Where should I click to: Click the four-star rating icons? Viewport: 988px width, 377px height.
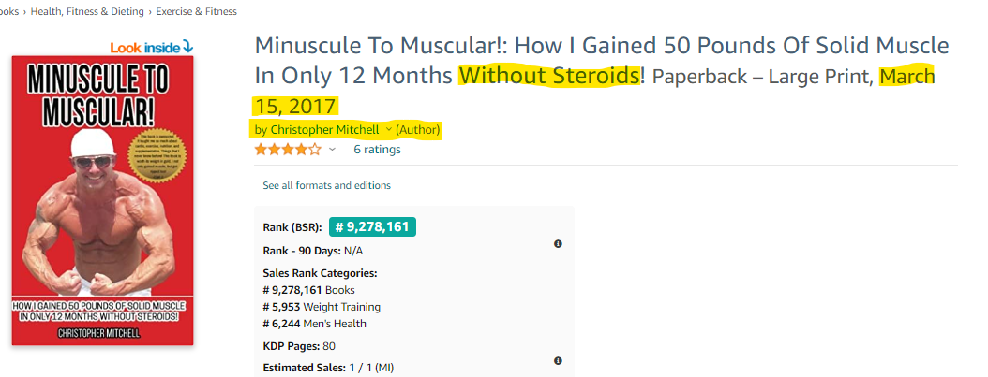coord(288,150)
